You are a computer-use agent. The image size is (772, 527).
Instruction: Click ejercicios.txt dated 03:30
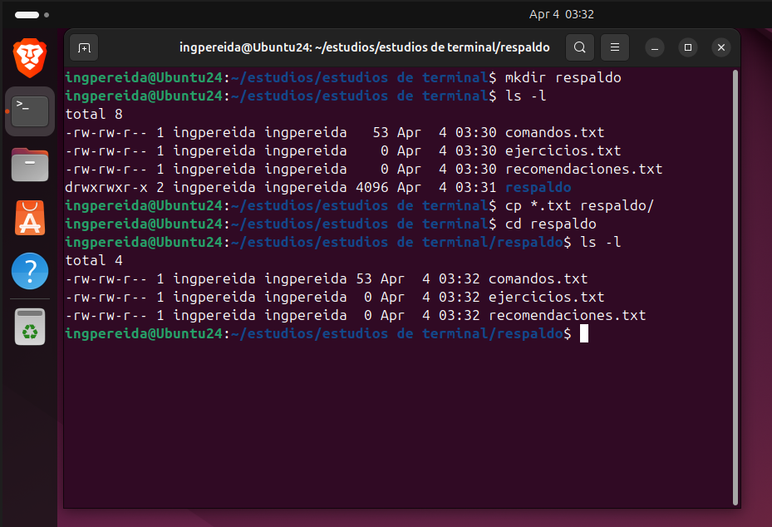pyautogui.click(x=563, y=150)
